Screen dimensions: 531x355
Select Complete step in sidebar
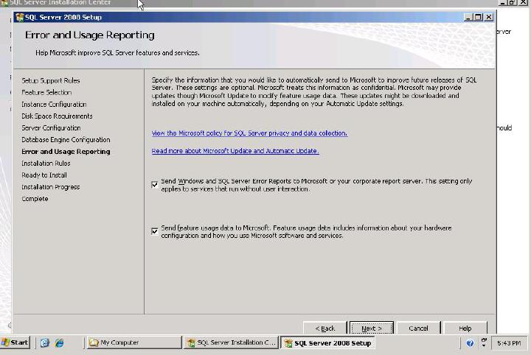click(35, 199)
